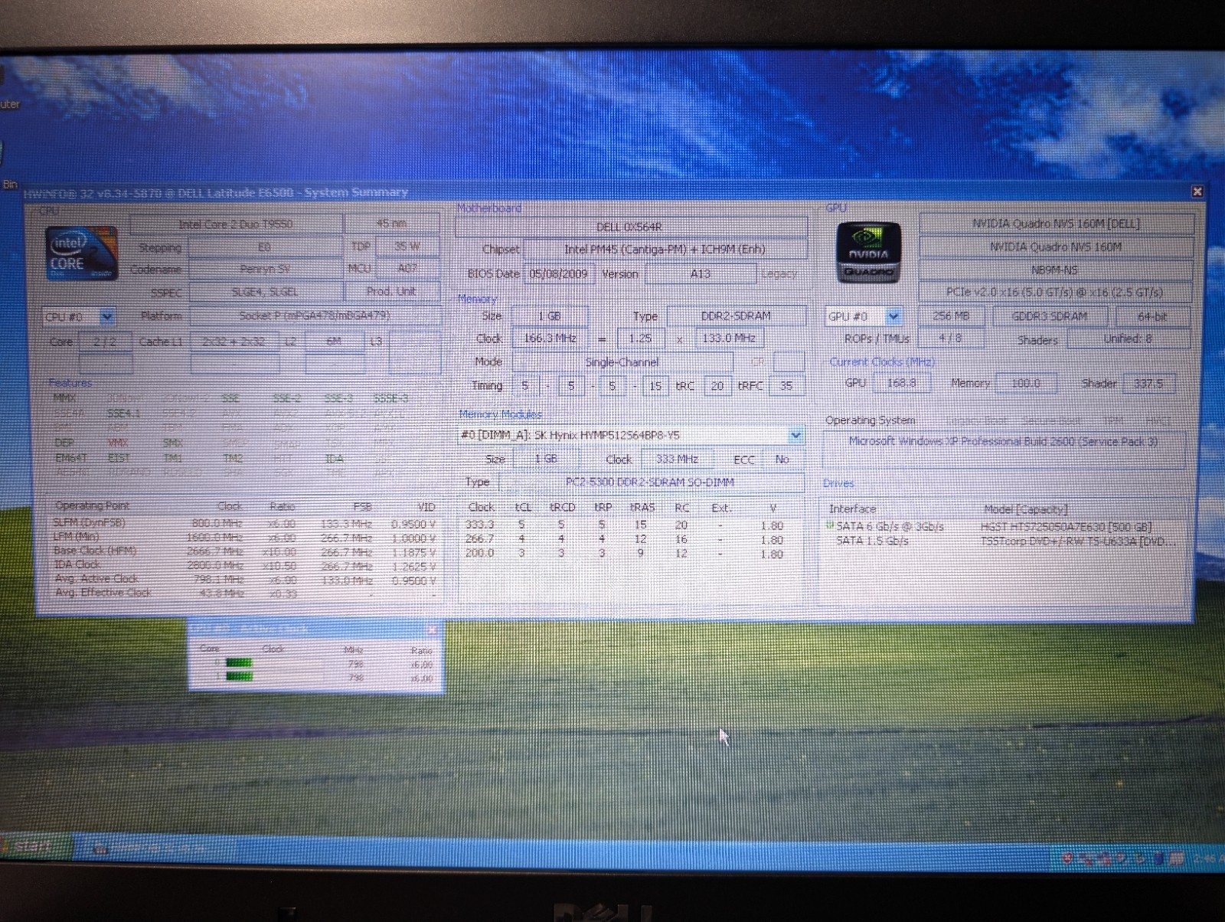
Task: Click the memory clock 166.3 MHz value
Action: coord(549,338)
